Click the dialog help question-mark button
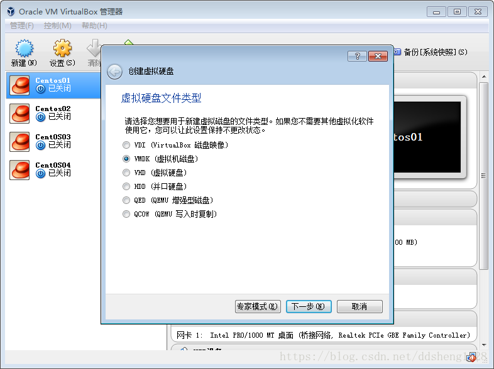Viewport: 494px width, 369px height. [357, 56]
